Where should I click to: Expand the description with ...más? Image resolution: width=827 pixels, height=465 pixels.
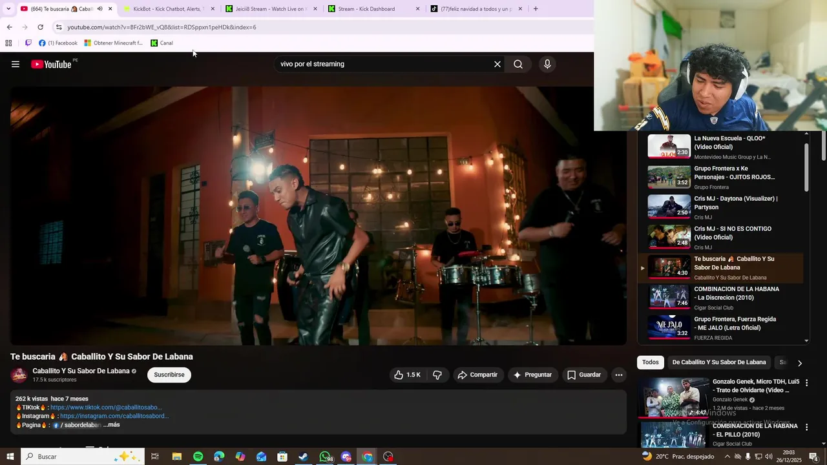point(111,425)
